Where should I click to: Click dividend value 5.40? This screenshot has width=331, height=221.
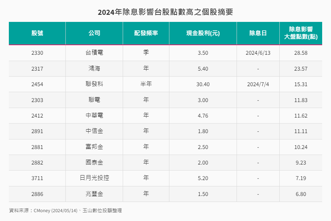click(203, 69)
